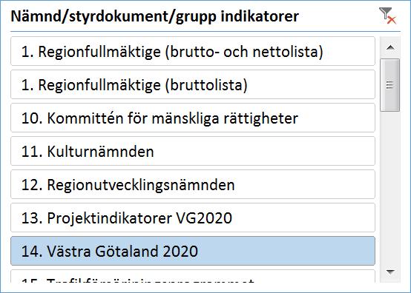411x293 pixels.
Task: Select the partially visible item numbered 15
Action: click(193, 276)
